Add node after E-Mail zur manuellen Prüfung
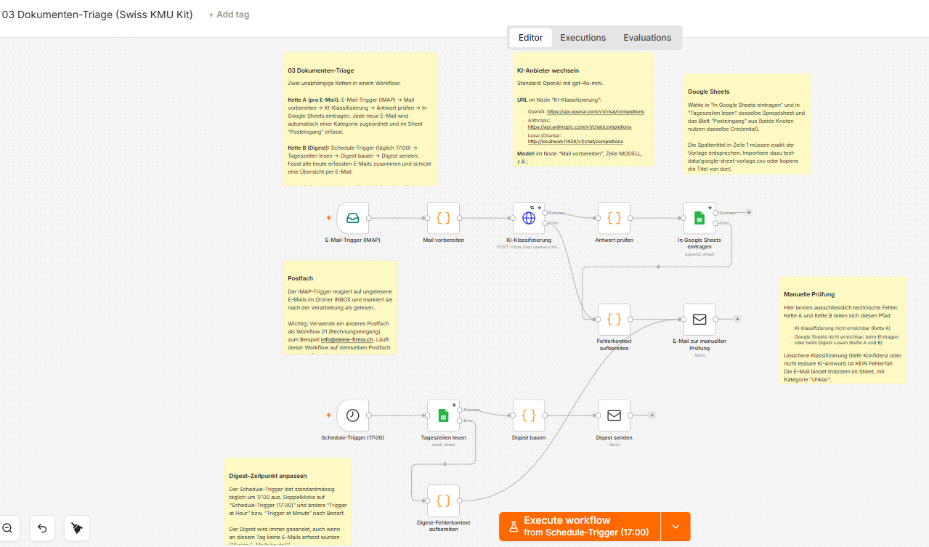 coord(737,319)
